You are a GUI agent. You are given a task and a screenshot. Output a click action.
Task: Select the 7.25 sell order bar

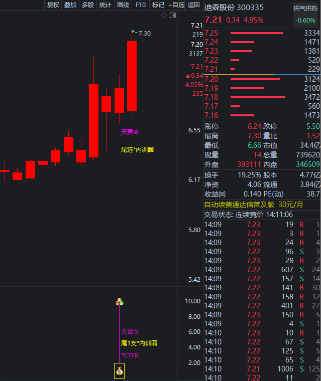click(x=256, y=33)
